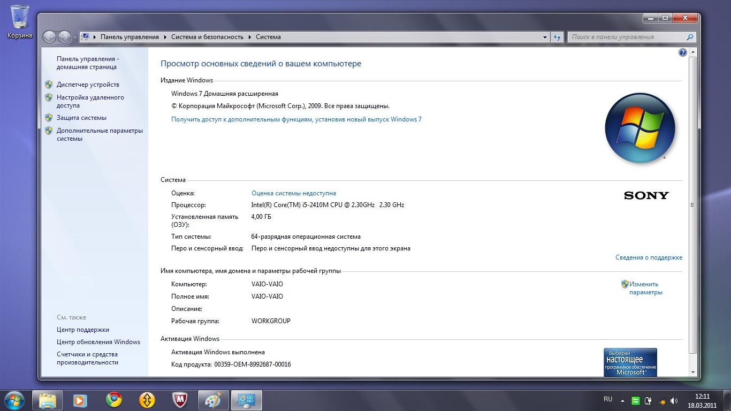The height and width of the screenshot is (411, 731).
Task: Open 'Сведения о поддержке' link
Action: point(649,257)
